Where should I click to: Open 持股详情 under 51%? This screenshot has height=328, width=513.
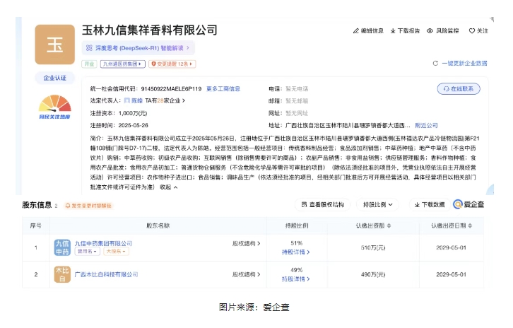[x=296, y=252]
